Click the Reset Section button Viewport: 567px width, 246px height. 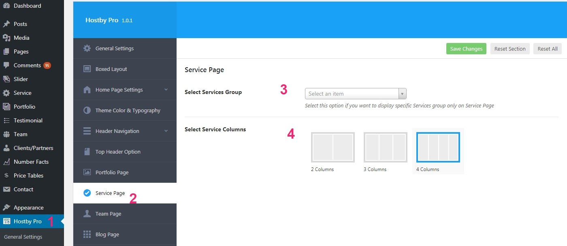[x=510, y=49]
